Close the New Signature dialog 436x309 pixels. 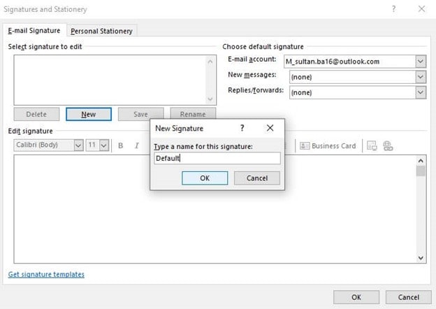click(270, 129)
